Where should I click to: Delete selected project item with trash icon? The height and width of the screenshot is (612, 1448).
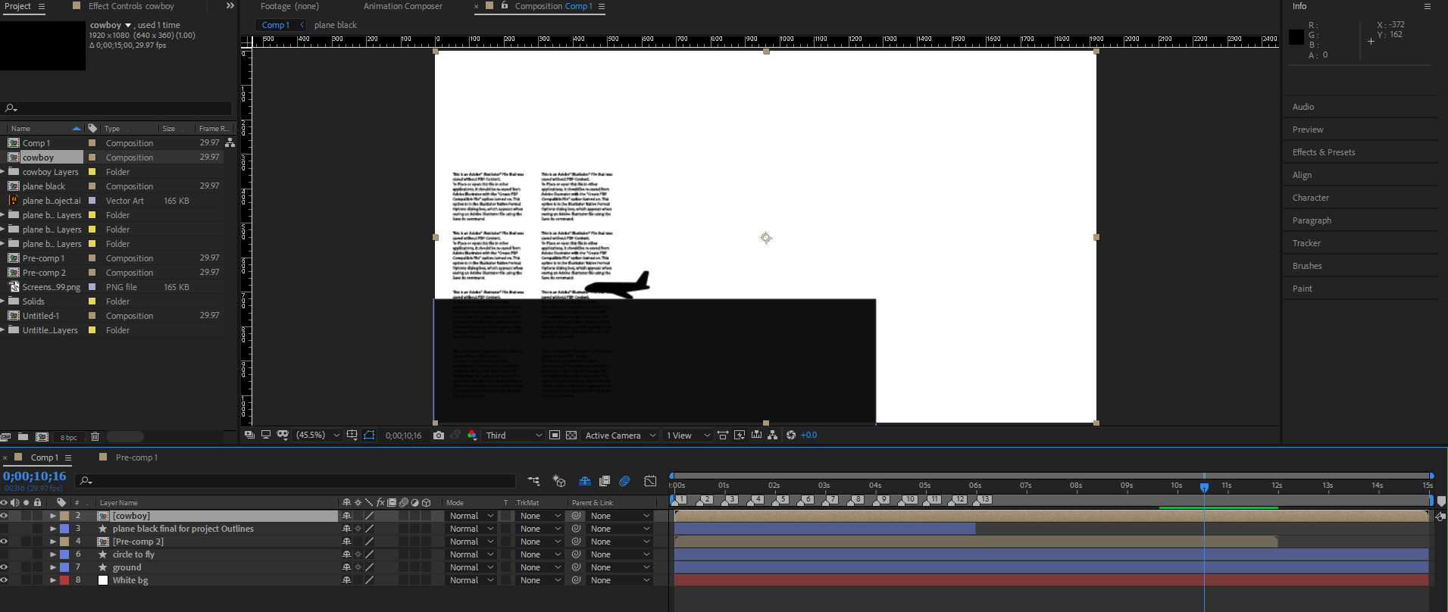coord(95,437)
